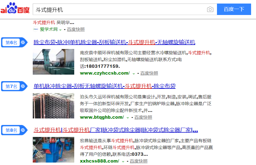Open 百度快照 for xxhcss888.com result
Screen dimensions: 256x165
pyautogui.click(x=139, y=161)
